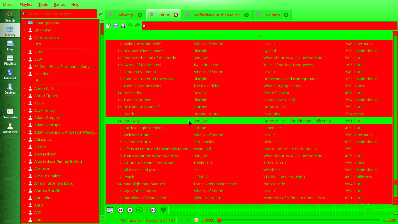Select the track Carrie (Single Version)
Screen dimensions: 398x224
[x=249, y=128]
